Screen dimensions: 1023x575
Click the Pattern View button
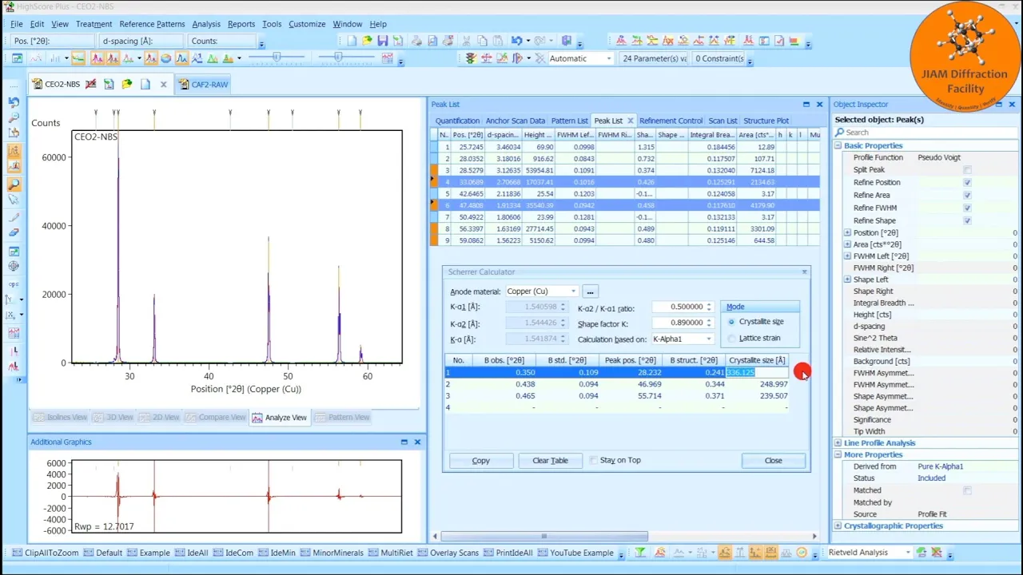[x=342, y=418]
